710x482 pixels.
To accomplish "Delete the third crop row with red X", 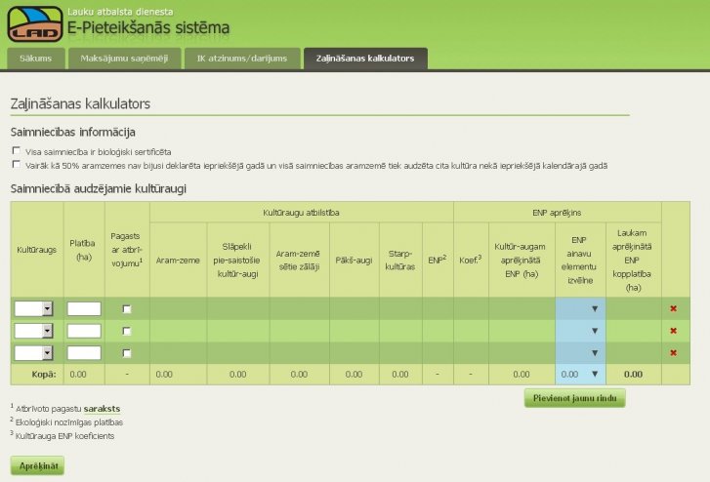I will click(673, 353).
